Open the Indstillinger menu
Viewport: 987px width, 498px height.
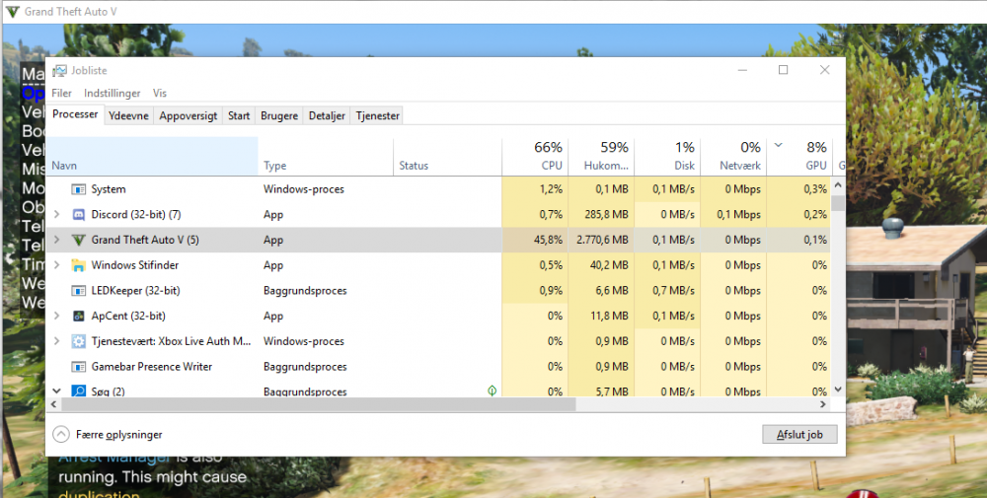click(x=113, y=93)
